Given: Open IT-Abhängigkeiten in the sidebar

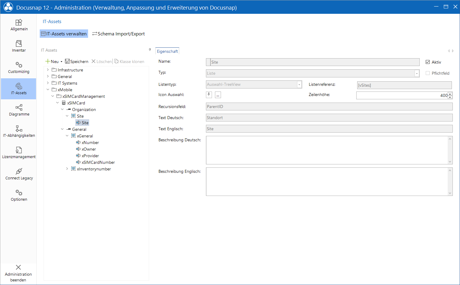Looking at the screenshot, I should 19,132.
